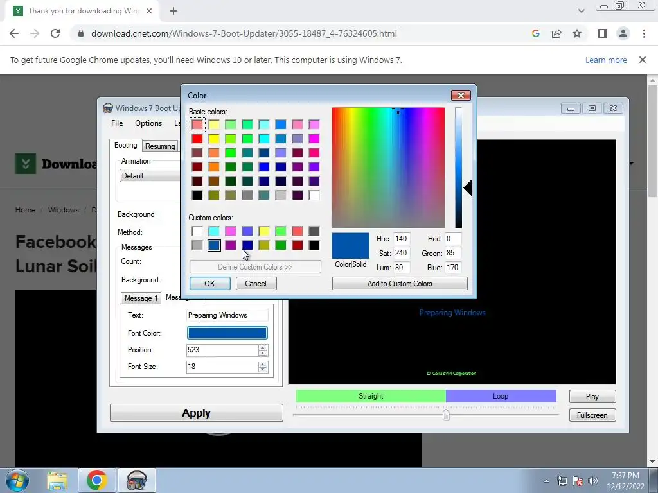The height and width of the screenshot is (493, 658).
Task: Select the first basic color, light red
Action: pyautogui.click(x=197, y=125)
